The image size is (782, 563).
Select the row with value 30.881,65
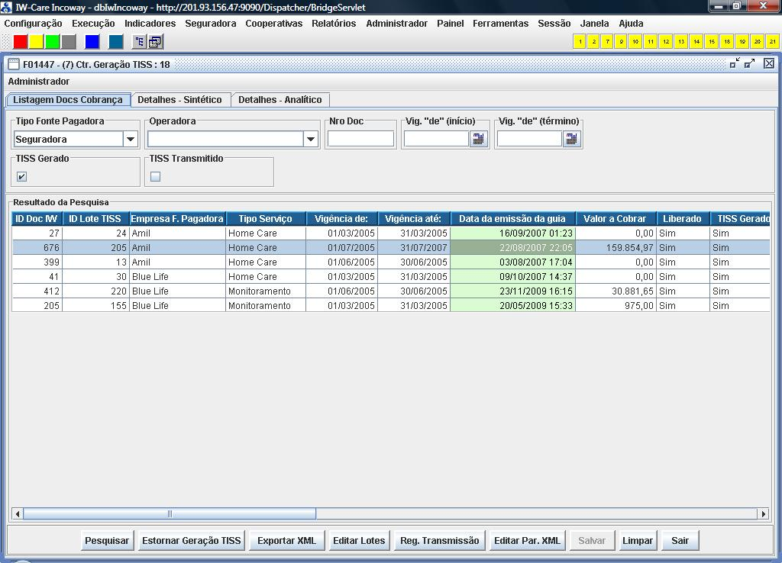pyautogui.click(x=391, y=291)
